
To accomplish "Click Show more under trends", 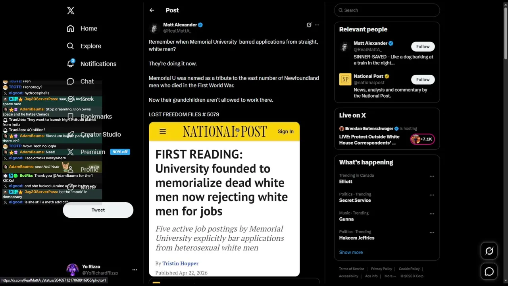I will pos(351,252).
